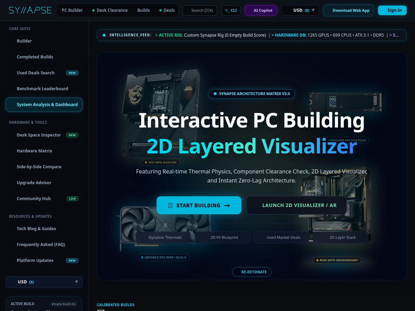Open Deals in top navigation
This screenshot has height=311, width=415.
(x=167, y=10)
